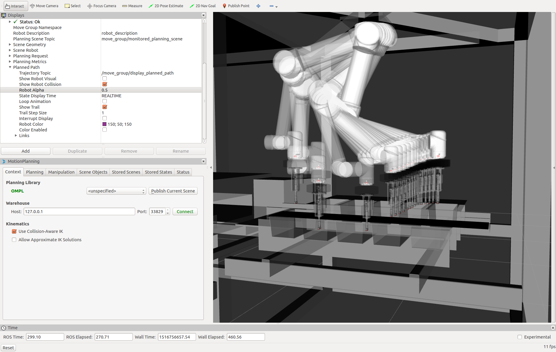Screen dimensions: 556x352
Task: Open the Robot Color swatch
Action: [104, 124]
